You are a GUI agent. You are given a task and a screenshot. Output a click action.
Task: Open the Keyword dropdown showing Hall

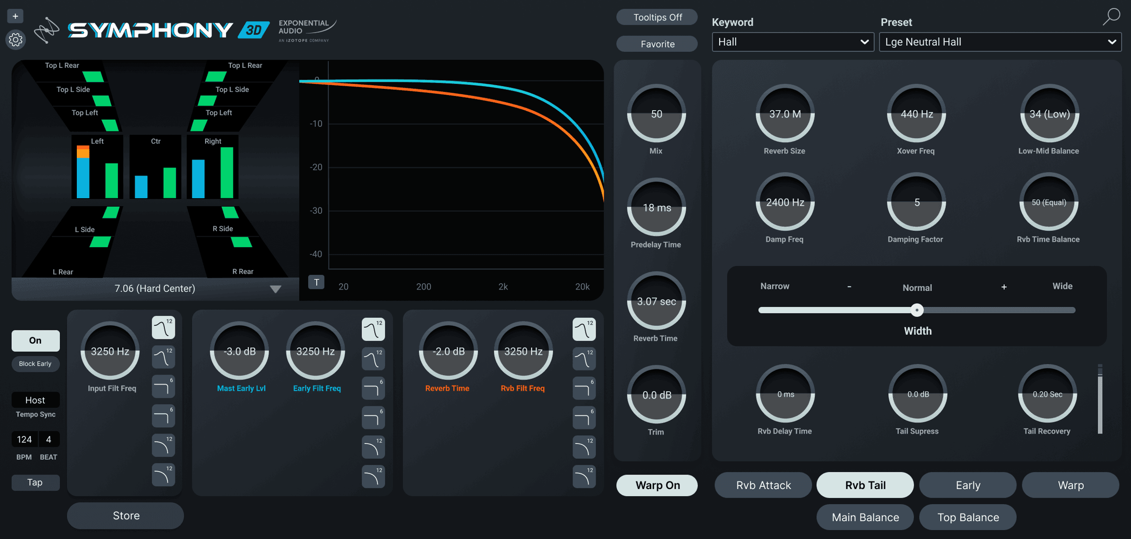point(793,42)
